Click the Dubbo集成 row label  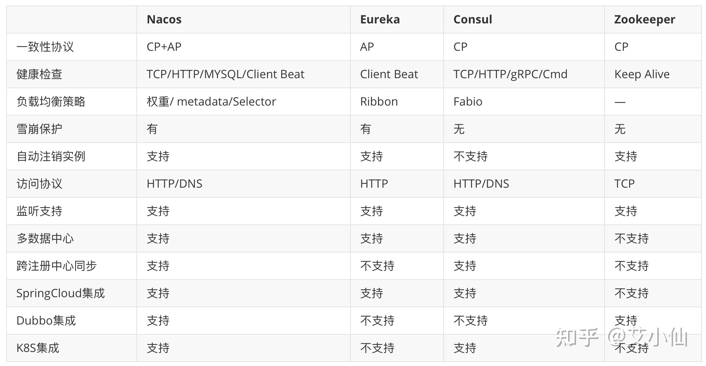pyautogui.click(x=46, y=321)
